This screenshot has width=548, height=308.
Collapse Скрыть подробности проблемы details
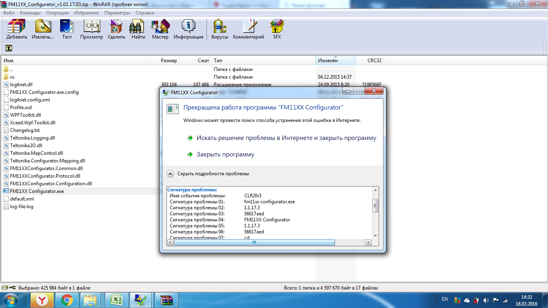coord(170,174)
